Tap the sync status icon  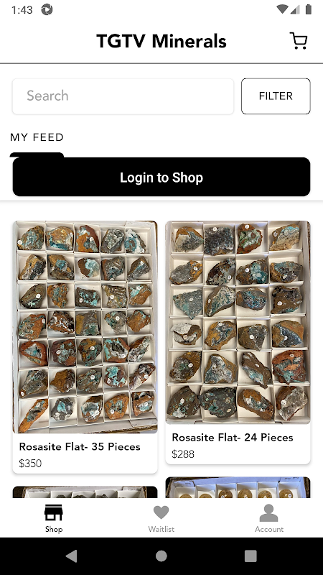[x=47, y=9]
